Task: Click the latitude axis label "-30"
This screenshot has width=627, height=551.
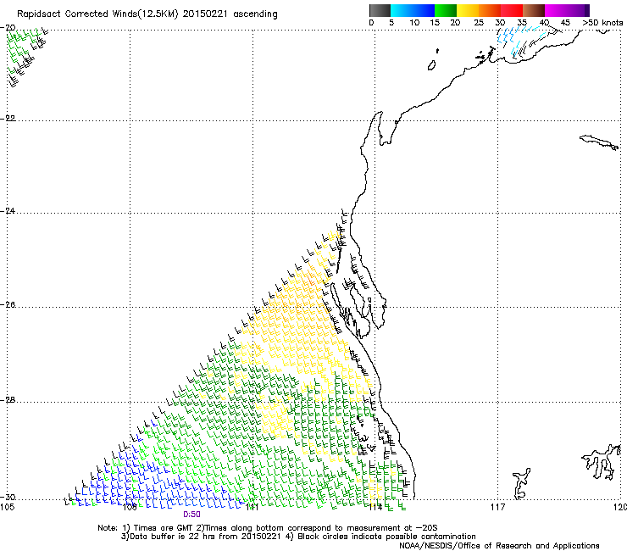Action: click(8, 498)
